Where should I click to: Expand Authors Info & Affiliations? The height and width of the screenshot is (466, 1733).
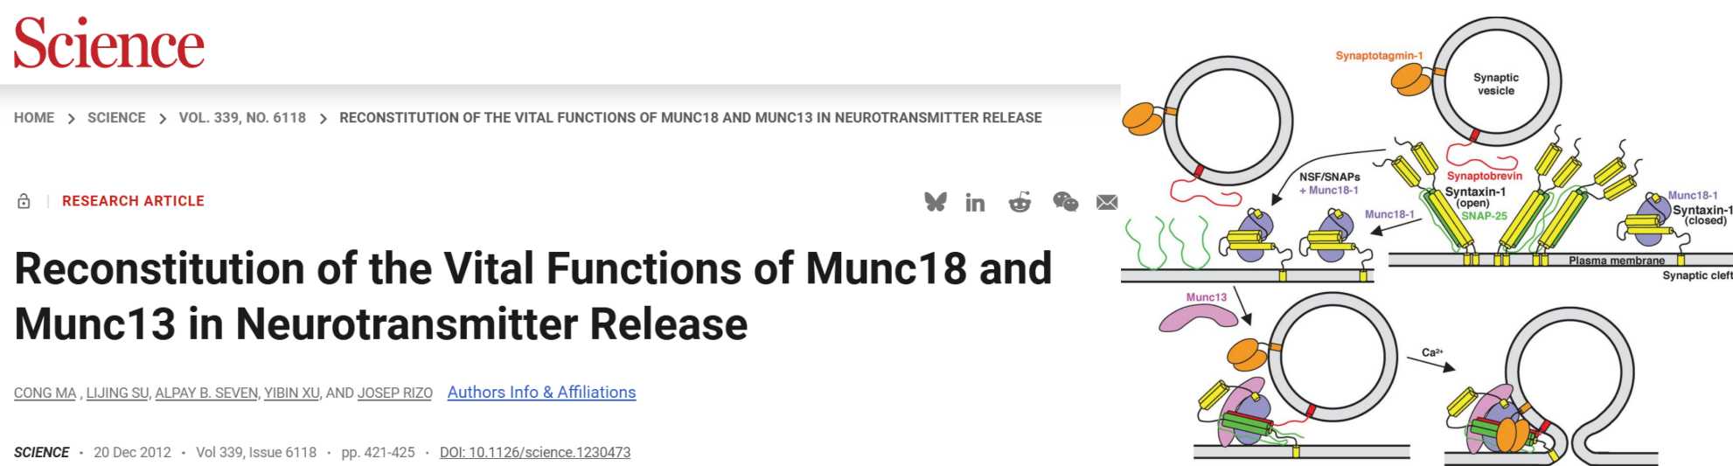(541, 393)
